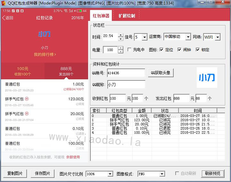231x182 pixels.
Task: Click the 发出红包 count field 88
Action: [x=201, y=98]
